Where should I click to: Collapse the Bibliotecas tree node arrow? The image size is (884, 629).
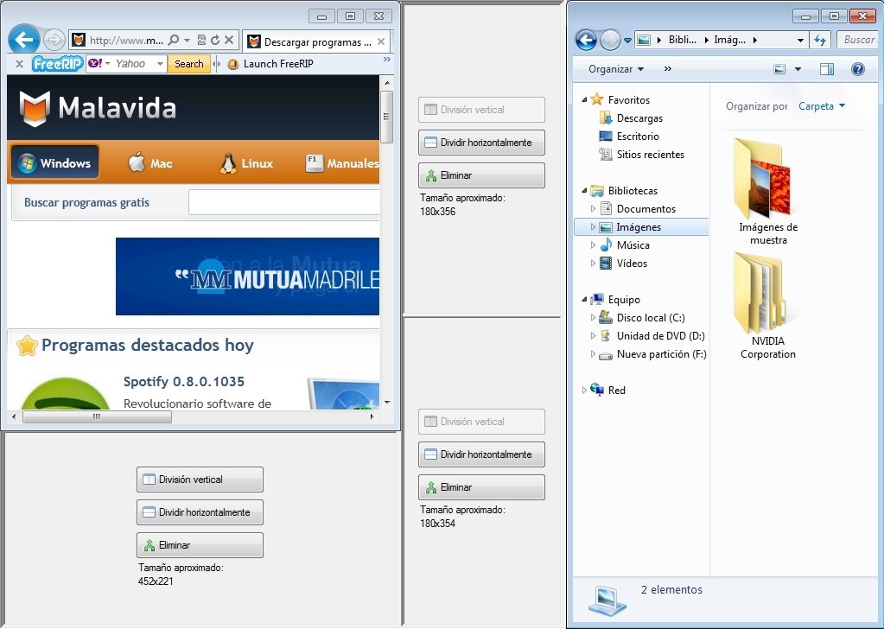click(x=584, y=190)
